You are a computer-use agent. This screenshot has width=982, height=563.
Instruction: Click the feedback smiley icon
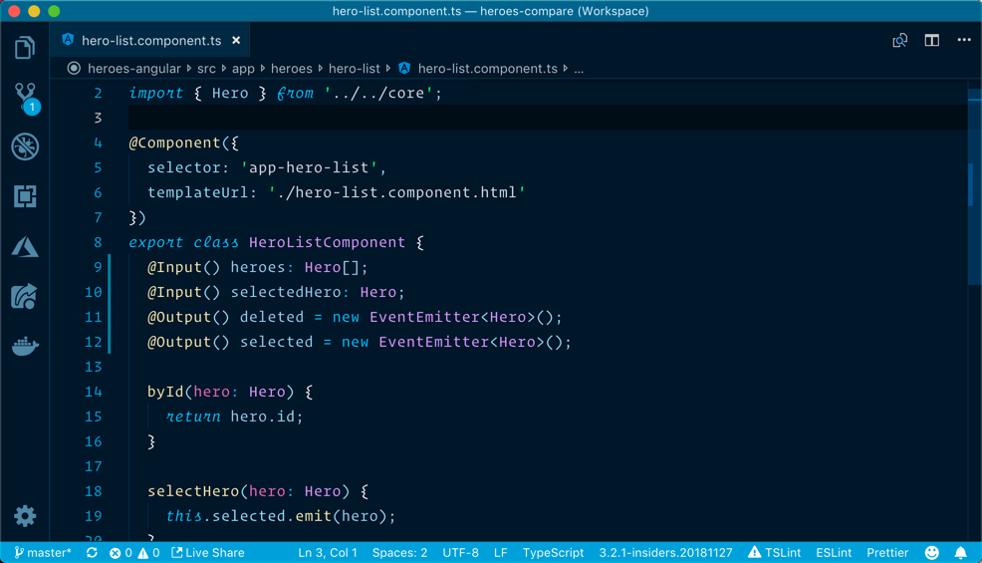[932, 552]
